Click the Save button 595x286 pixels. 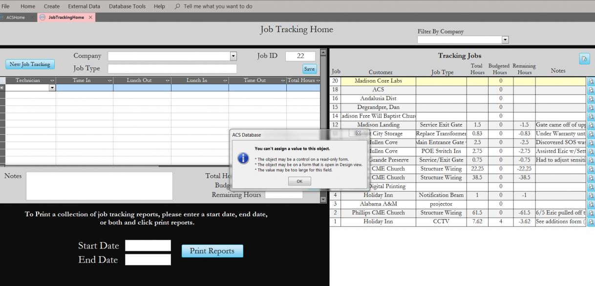point(310,69)
